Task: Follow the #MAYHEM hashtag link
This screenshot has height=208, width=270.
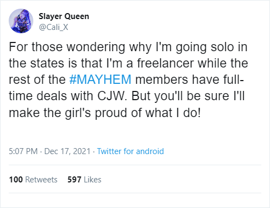Action: (x=100, y=79)
